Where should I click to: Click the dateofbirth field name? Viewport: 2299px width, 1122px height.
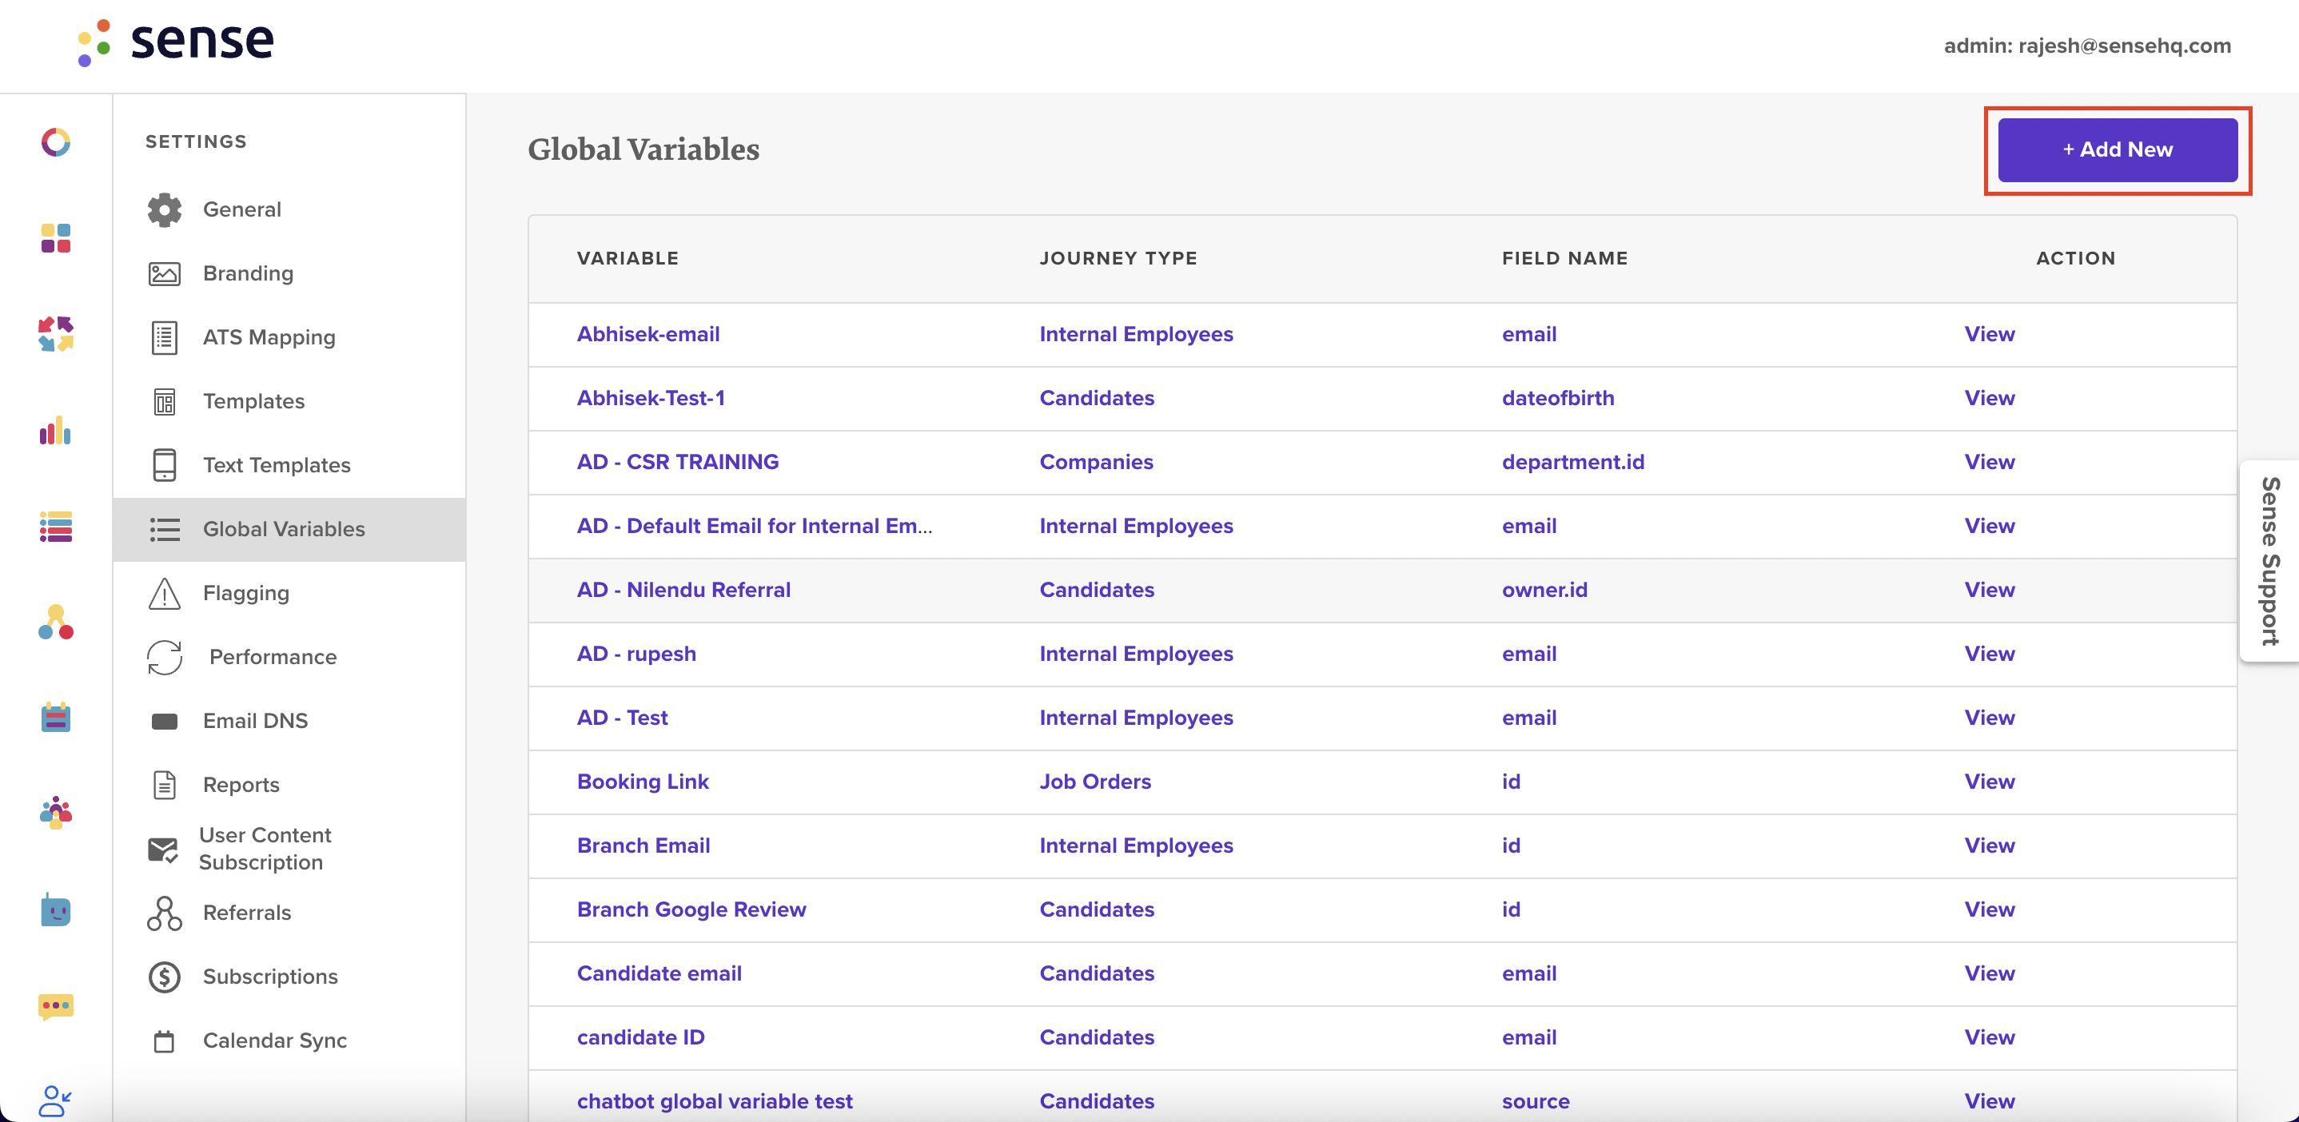click(x=1557, y=398)
